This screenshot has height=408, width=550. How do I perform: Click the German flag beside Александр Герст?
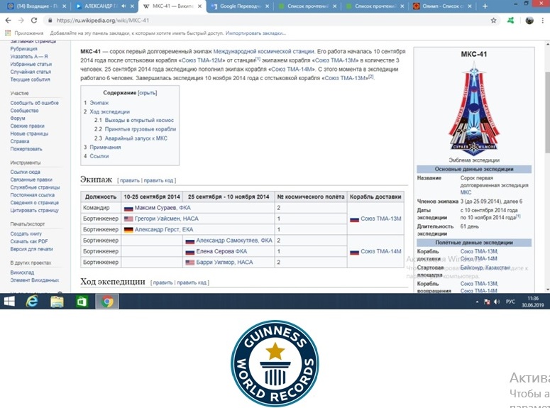click(128, 230)
